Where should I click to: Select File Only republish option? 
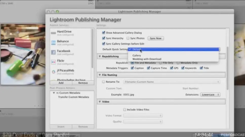160,63
